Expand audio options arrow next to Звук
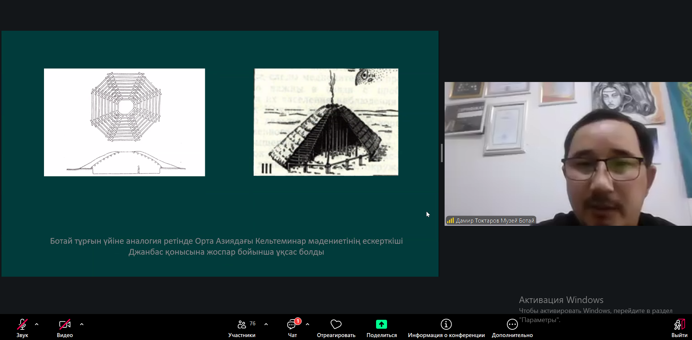 pos(37,324)
